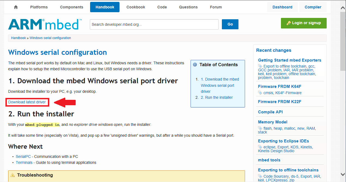346x182 pixels.
Task: Open the Compile API page
Action: click(270, 112)
